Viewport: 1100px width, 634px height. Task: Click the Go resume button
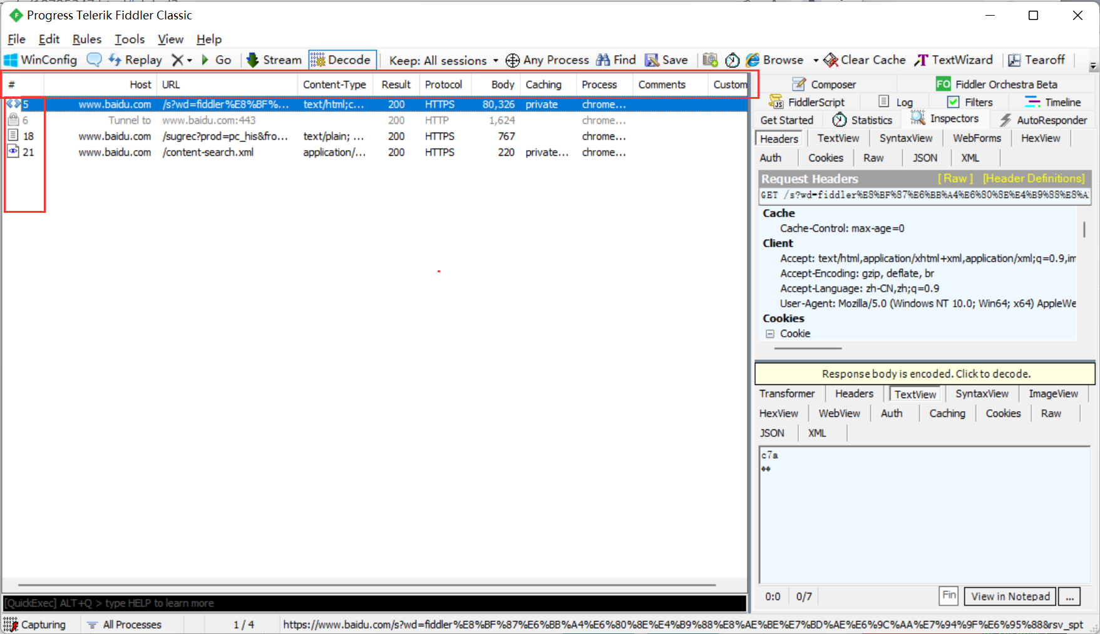(x=217, y=60)
